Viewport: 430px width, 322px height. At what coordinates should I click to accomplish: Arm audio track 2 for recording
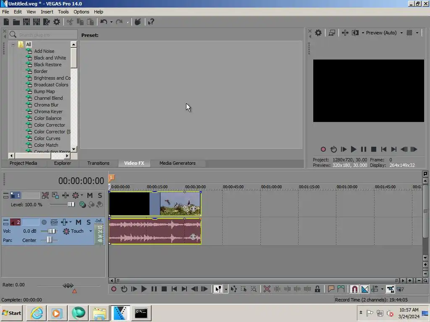pos(44,222)
